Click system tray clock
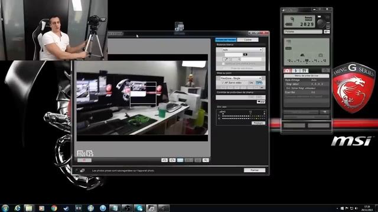The width and height of the screenshot is (378, 212). point(367,208)
